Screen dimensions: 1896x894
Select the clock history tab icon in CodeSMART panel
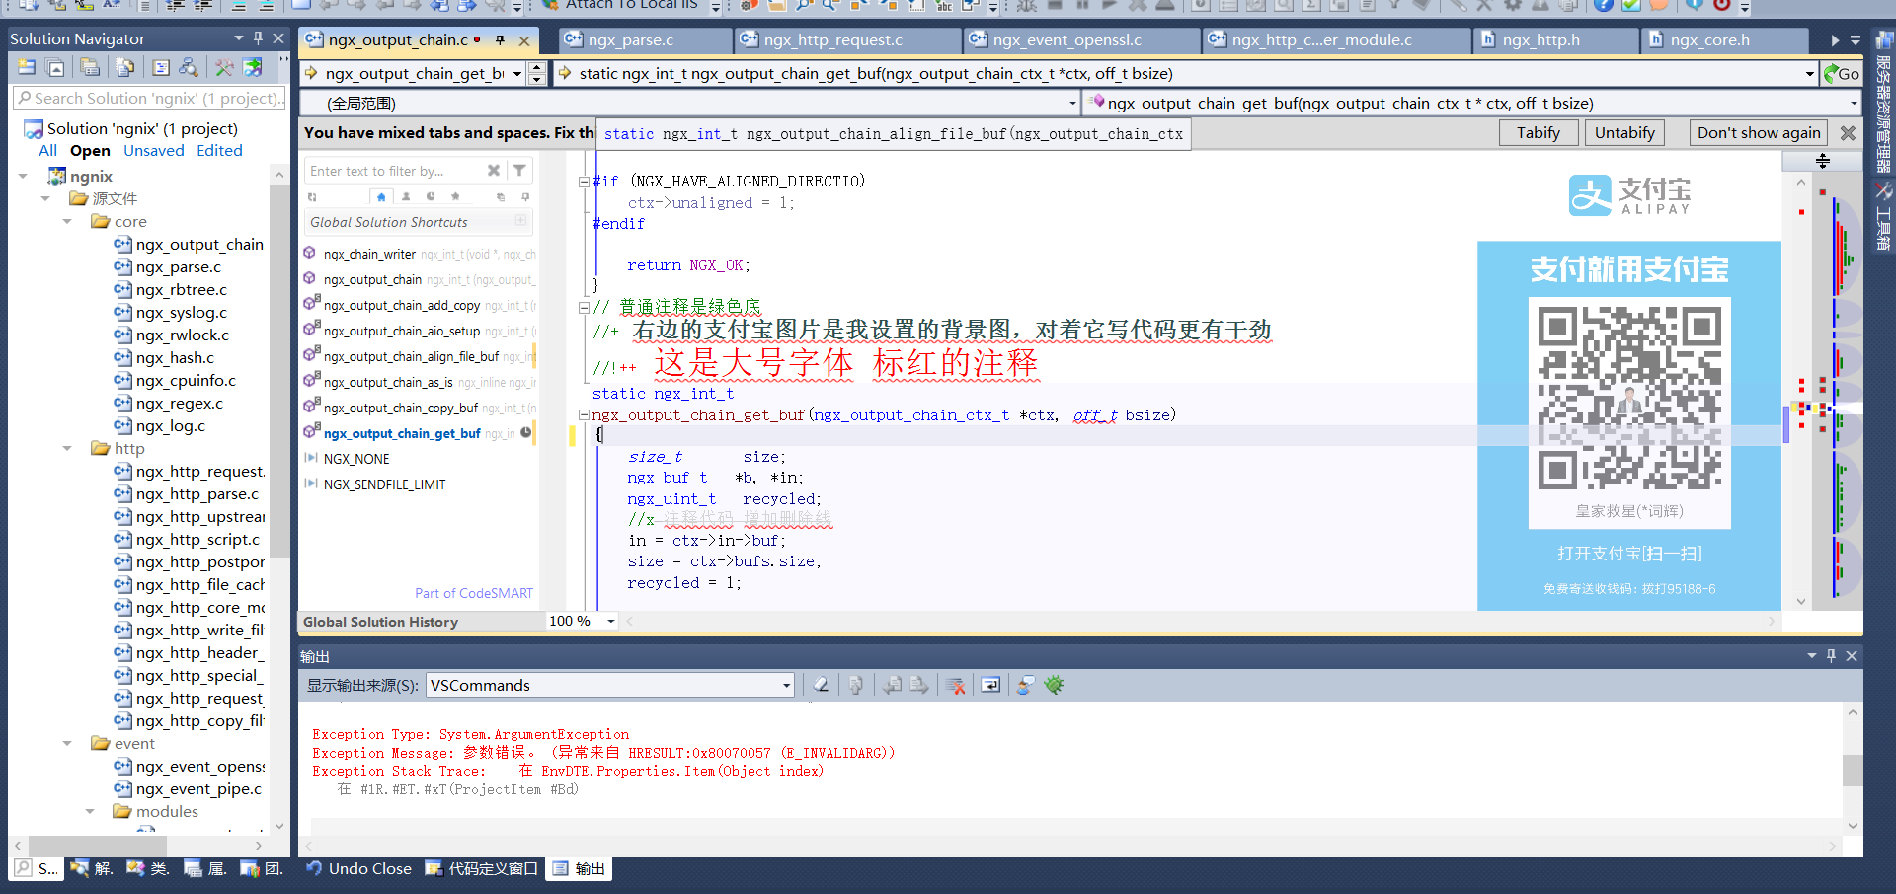point(431,197)
